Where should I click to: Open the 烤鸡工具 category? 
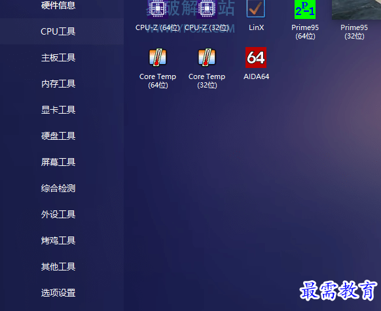[58, 240]
